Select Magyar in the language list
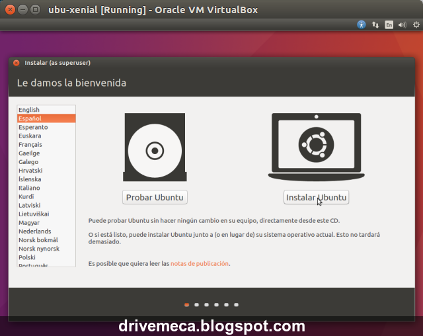 pos(46,222)
